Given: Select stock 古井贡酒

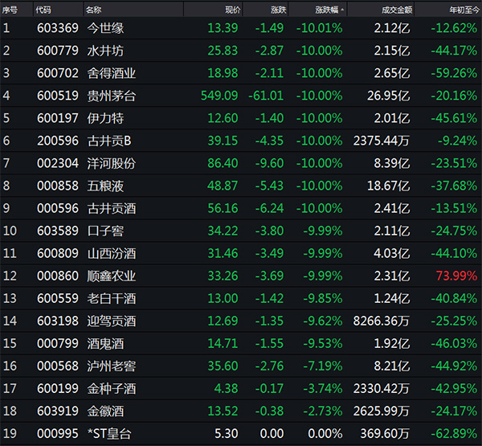Looking at the screenshot, I should [x=112, y=208].
